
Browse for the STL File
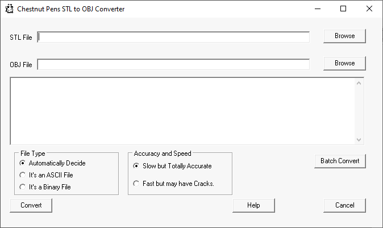[x=345, y=36]
